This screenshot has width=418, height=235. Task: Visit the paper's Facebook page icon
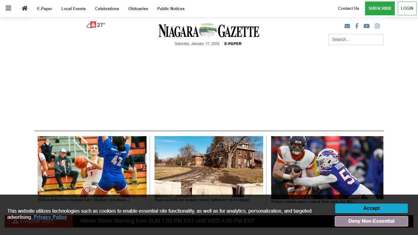click(x=357, y=26)
